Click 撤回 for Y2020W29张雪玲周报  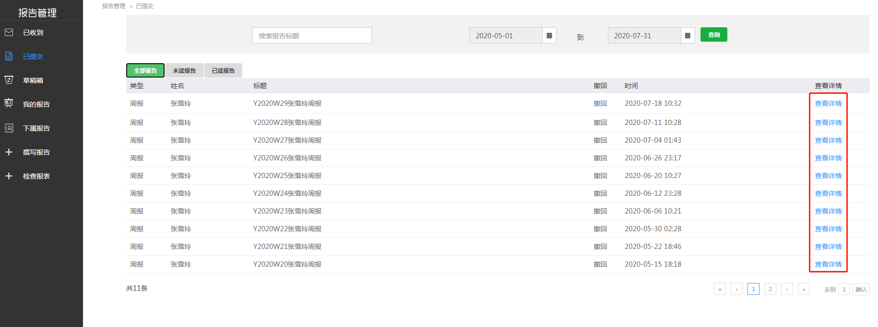[600, 103]
